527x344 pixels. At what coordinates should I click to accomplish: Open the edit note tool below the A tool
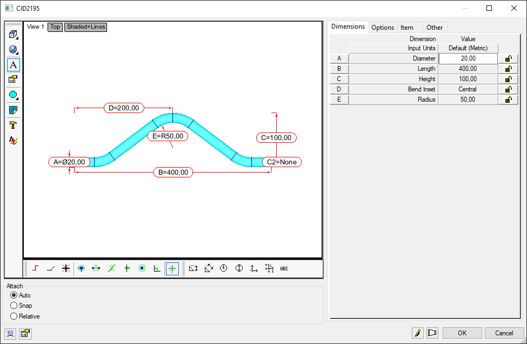click(13, 80)
